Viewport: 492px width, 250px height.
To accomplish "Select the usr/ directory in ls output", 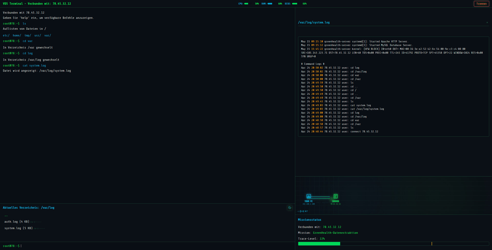I will 38,36.
